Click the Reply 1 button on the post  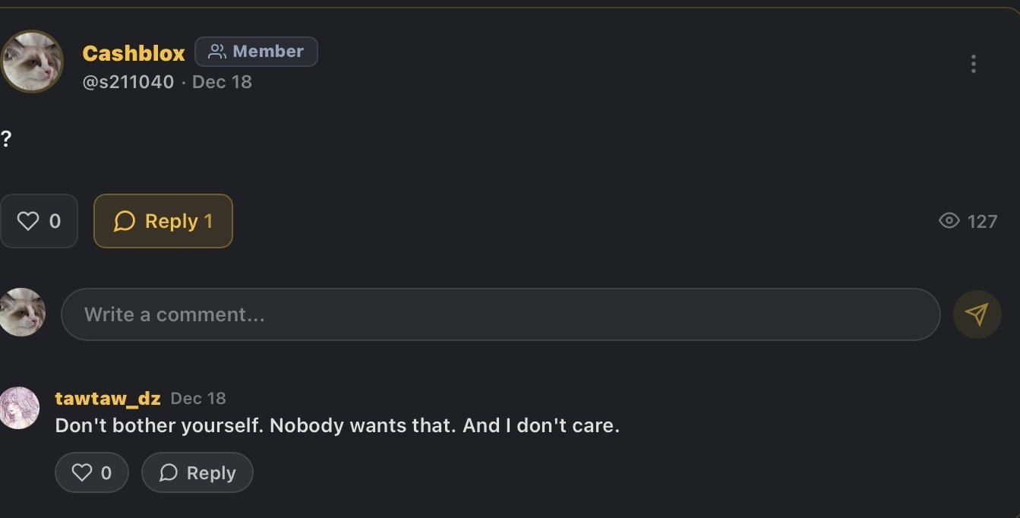163,221
